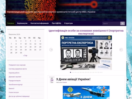Open Наукова робота sidebar link
132x99 pixels.
point(14,73)
